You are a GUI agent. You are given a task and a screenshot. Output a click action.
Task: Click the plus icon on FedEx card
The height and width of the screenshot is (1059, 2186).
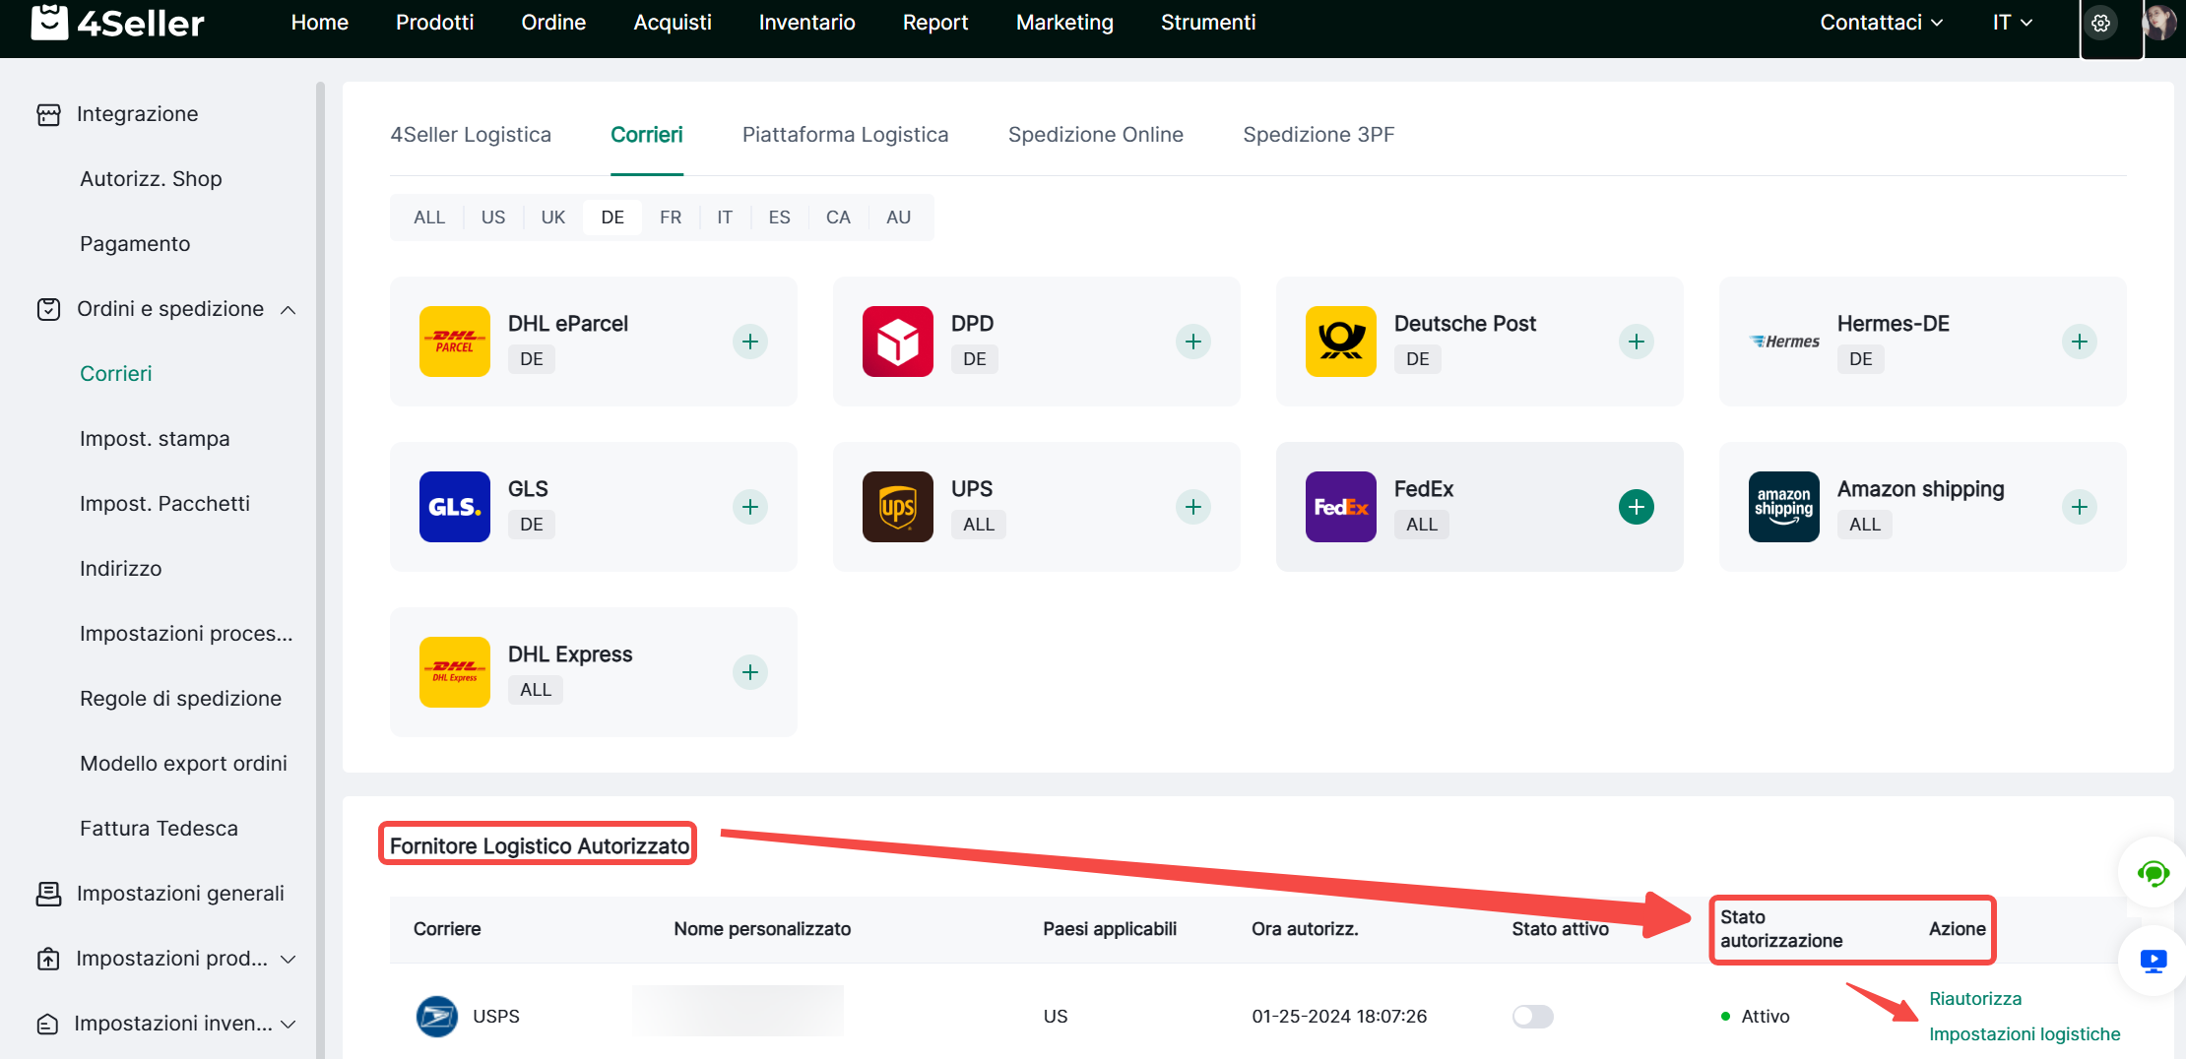coord(1636,507)
